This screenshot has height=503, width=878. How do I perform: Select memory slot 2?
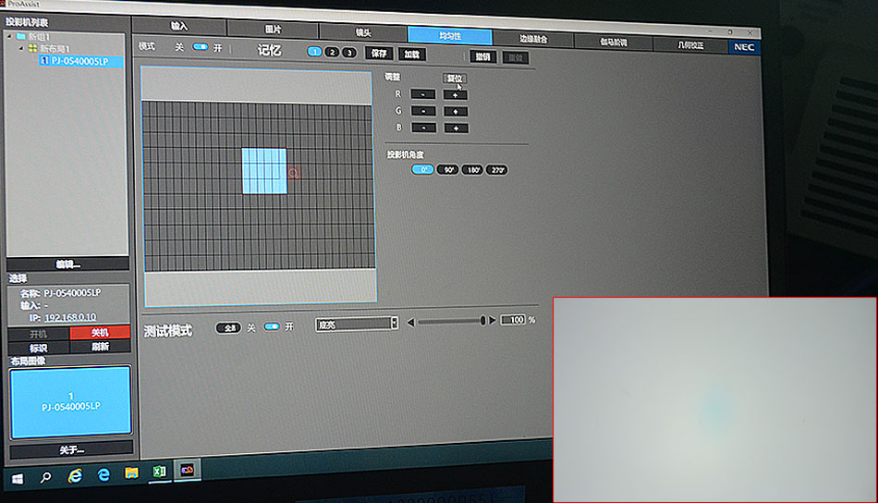(x=332, y=53)
